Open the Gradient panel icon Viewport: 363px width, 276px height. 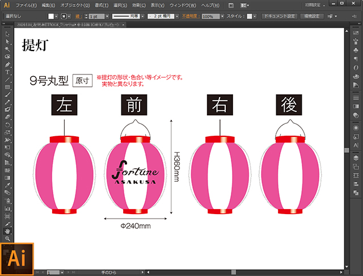pyautogui.click(x=356, y=106)
